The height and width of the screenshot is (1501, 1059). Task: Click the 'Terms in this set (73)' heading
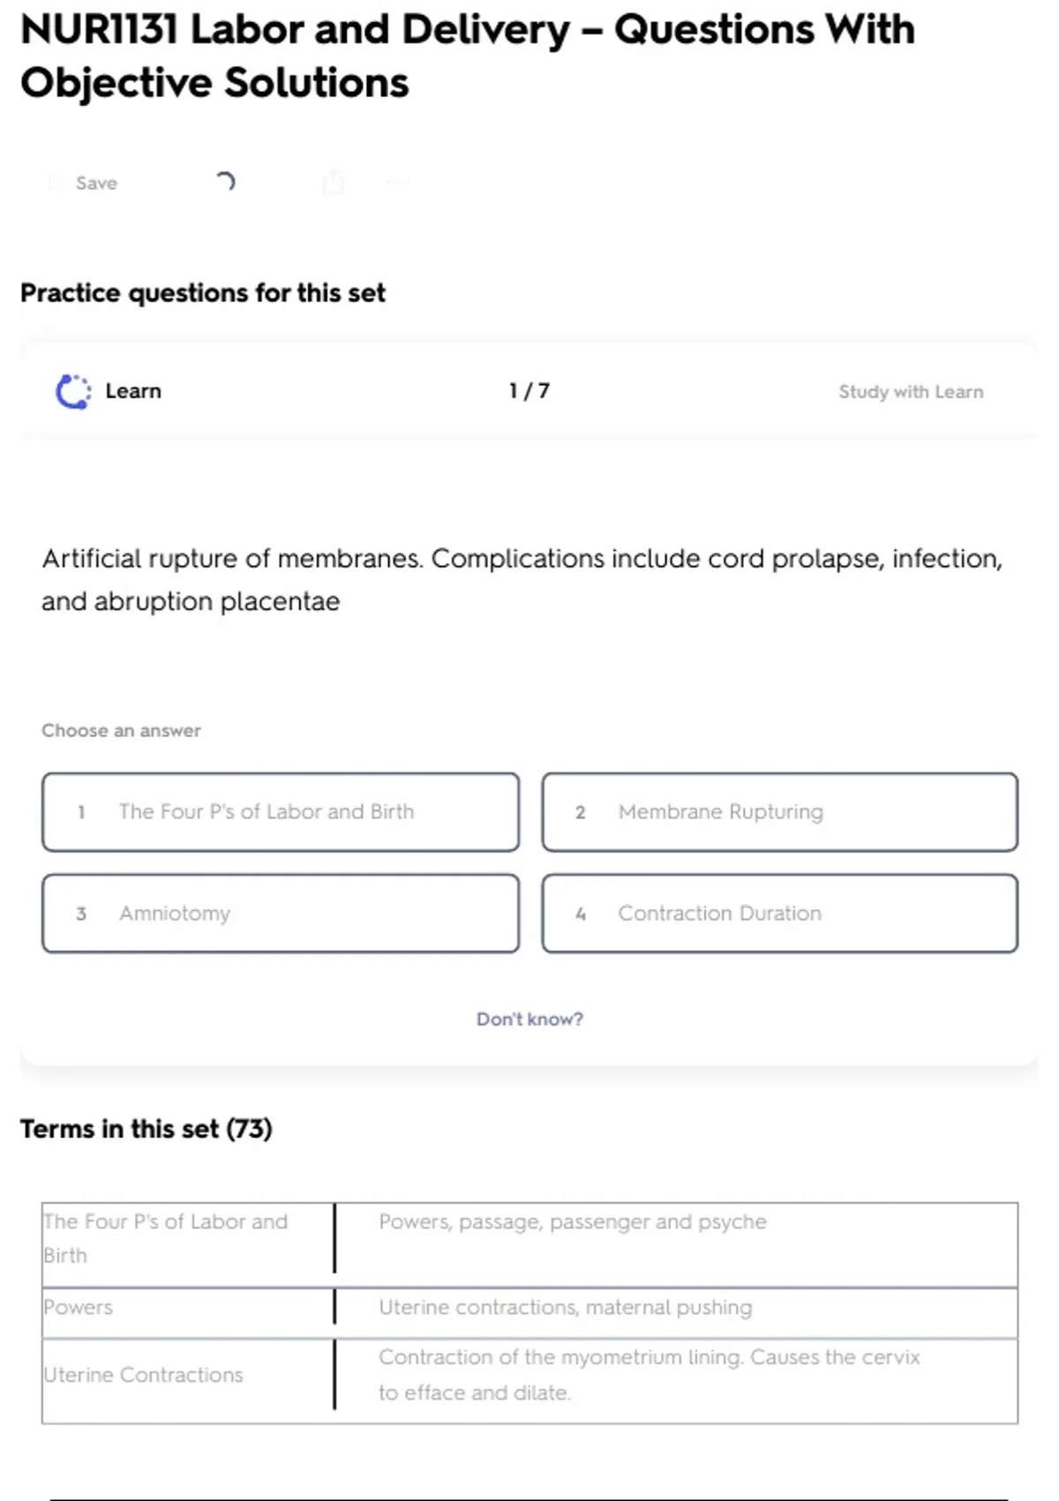pos(146,1128)
